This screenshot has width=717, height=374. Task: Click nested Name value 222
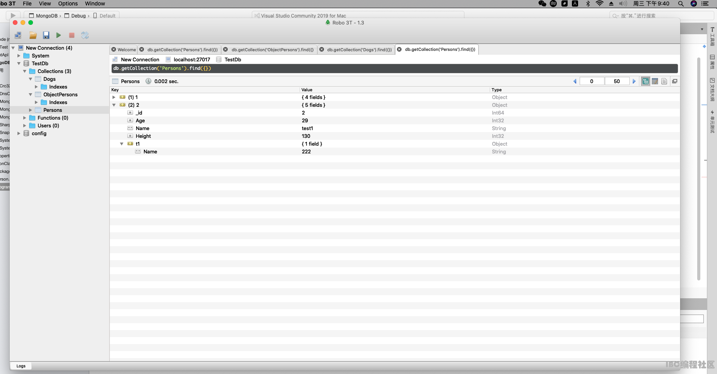306,151
